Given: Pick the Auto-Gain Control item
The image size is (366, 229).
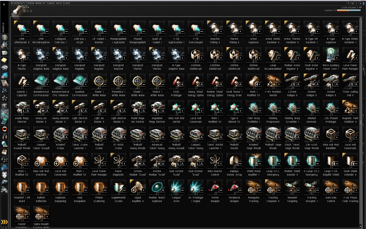Looking at the screenshot, I should 331,191.
